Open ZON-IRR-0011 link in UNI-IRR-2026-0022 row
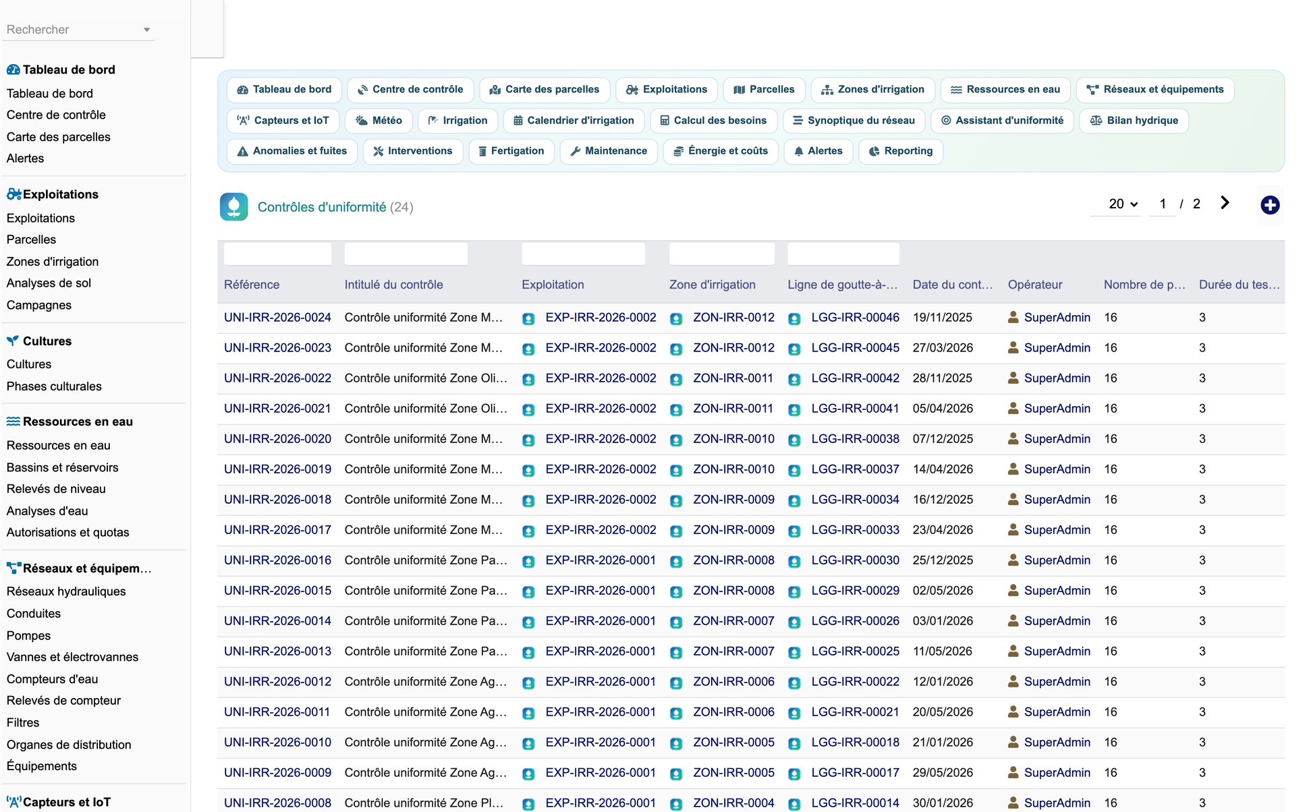Image resolution: width=1313 pixels, height=812 pixels. coord(733,378)
